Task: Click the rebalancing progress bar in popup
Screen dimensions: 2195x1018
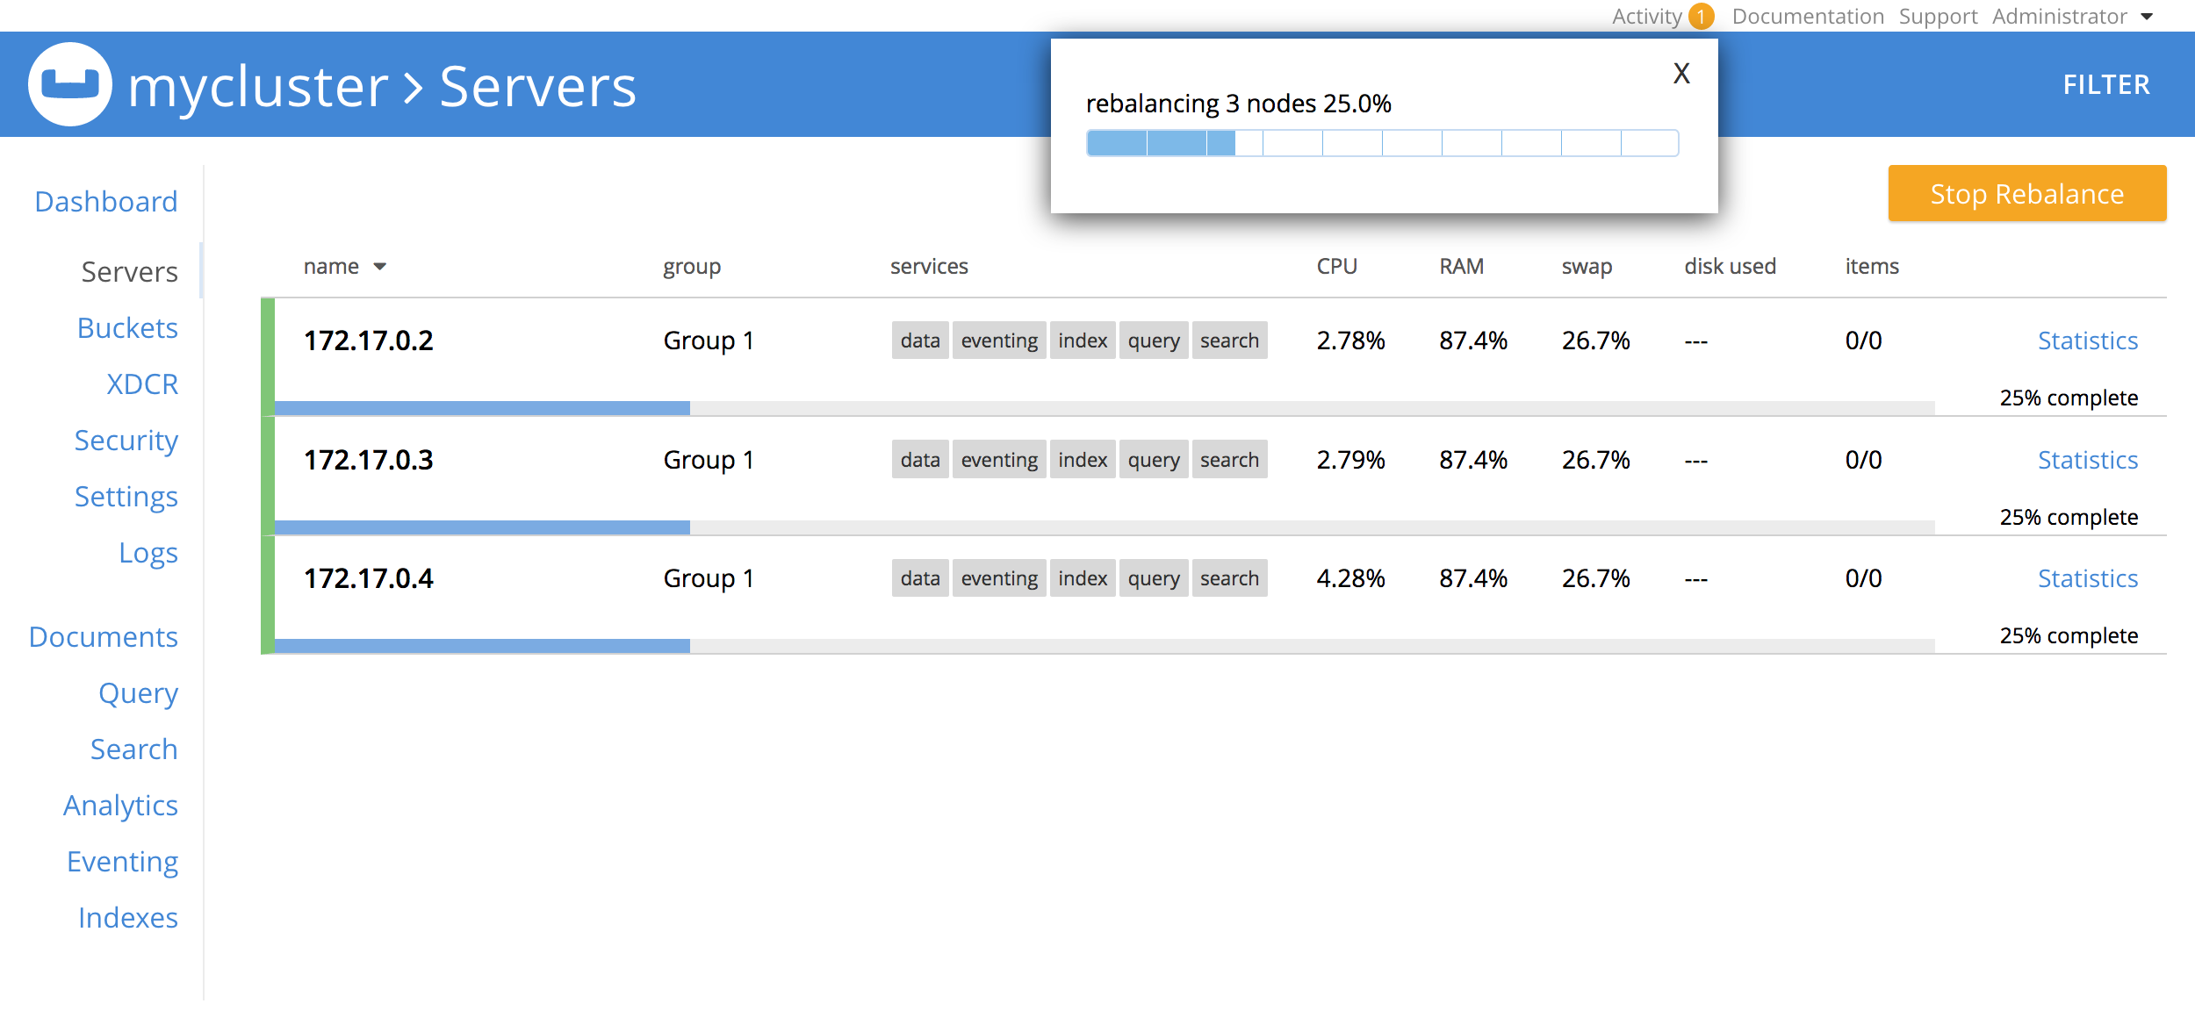Action: (x=1382, y=143)
